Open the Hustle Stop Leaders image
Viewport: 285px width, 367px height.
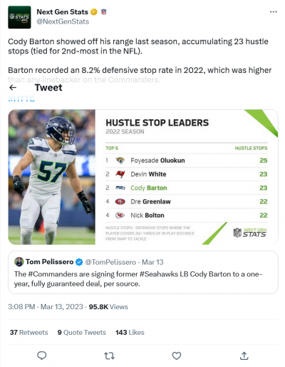(x=143, y=177)
